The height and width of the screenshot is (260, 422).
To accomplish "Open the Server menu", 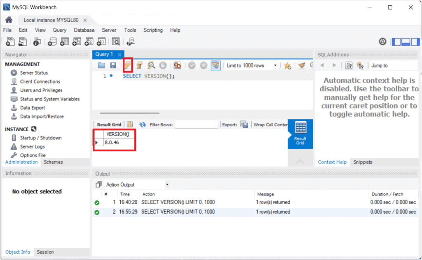I will click(109, 30).
